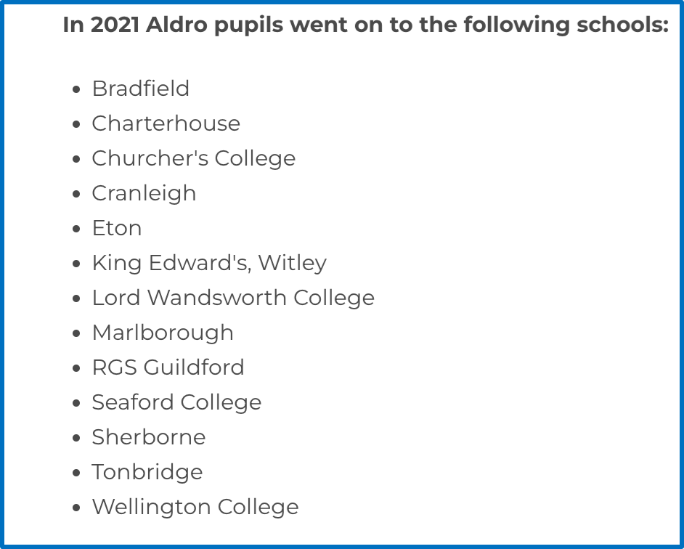The image size is (684, 549).
Task: Select Lord Wandsworth College entry
Action: [233, 298]
